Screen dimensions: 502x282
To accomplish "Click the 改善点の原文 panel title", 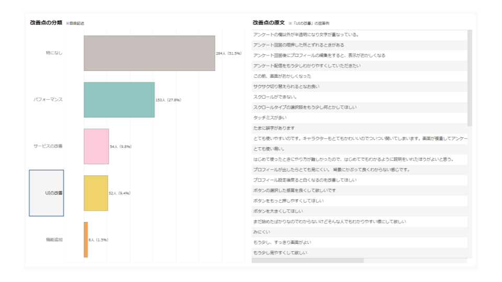I will (x=268, y=23).
